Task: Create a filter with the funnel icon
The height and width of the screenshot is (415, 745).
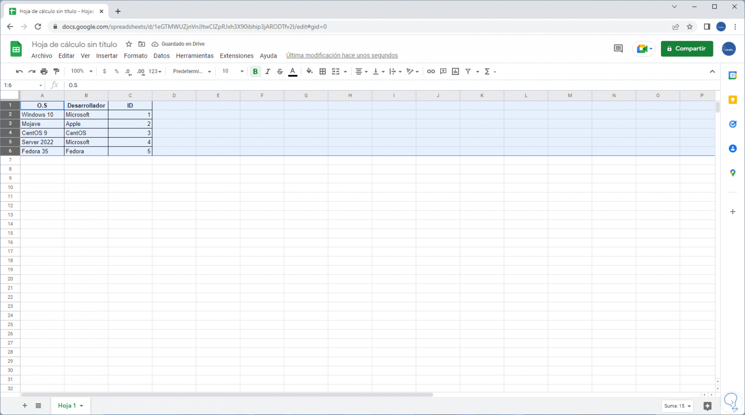Action: coord(468,71)
